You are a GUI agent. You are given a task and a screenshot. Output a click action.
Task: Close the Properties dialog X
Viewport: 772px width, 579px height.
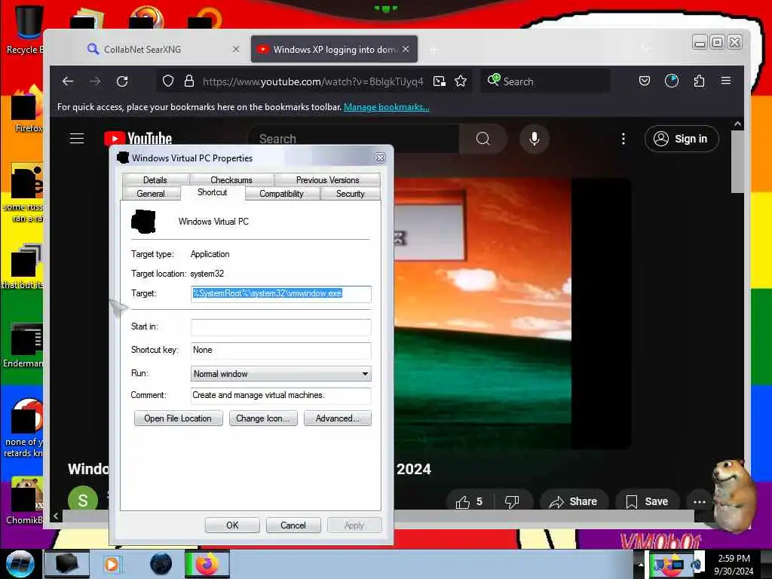point(380,158)
